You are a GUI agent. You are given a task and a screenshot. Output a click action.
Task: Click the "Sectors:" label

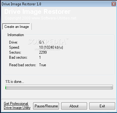point(15,52)
